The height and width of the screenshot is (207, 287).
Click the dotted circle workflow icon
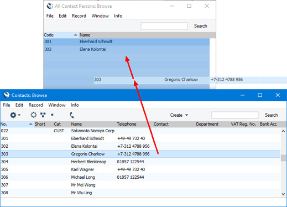click(x=34, y=115)
